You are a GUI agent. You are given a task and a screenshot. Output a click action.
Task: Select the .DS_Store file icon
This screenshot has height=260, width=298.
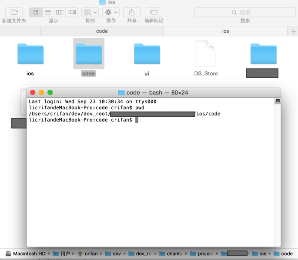pos(205,53)
